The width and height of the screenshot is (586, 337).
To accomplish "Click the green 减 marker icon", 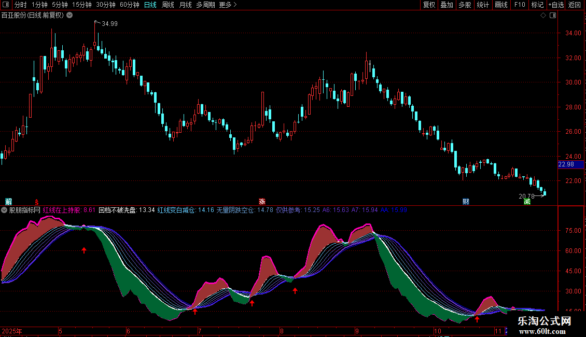I will tap(527, 201).
